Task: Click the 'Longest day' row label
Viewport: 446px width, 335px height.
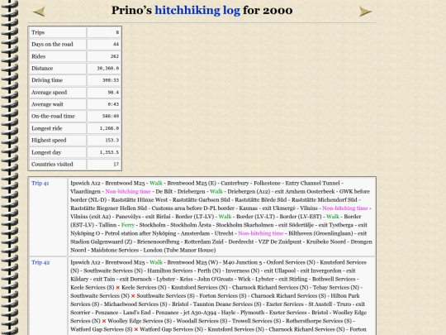Action: (46, 152)
